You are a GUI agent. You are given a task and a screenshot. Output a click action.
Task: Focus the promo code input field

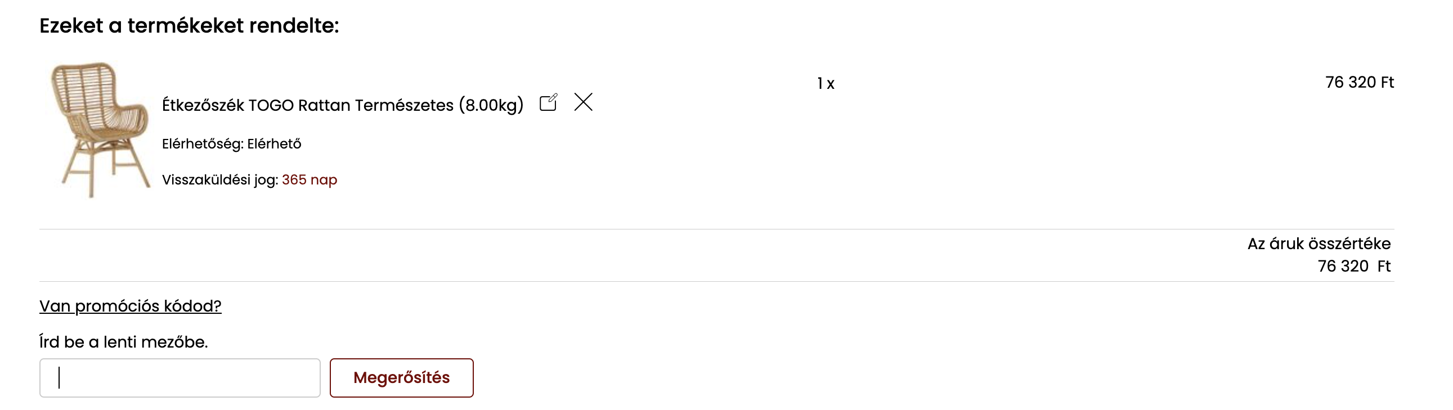click(180, 378)
